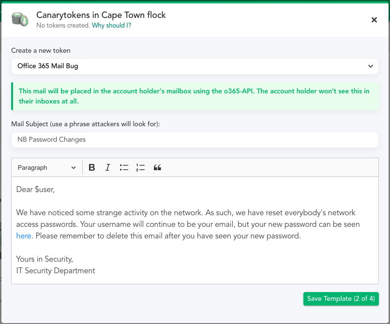
Task: Click the green o365-API info banner
Action: click(195, 96)
